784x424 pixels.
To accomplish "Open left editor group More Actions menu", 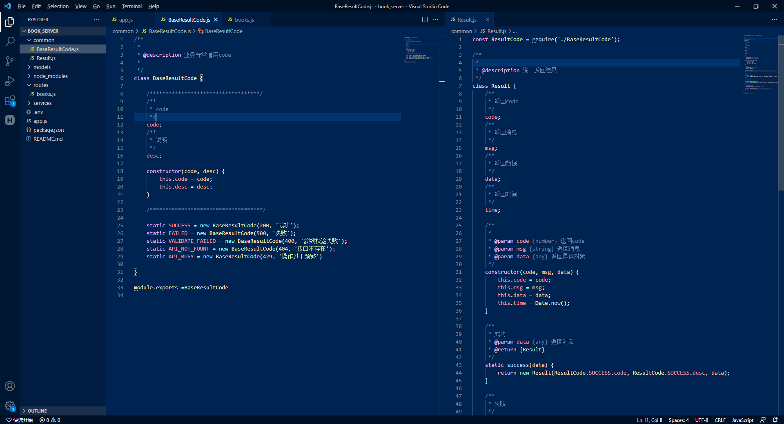I will coord(435,20).
